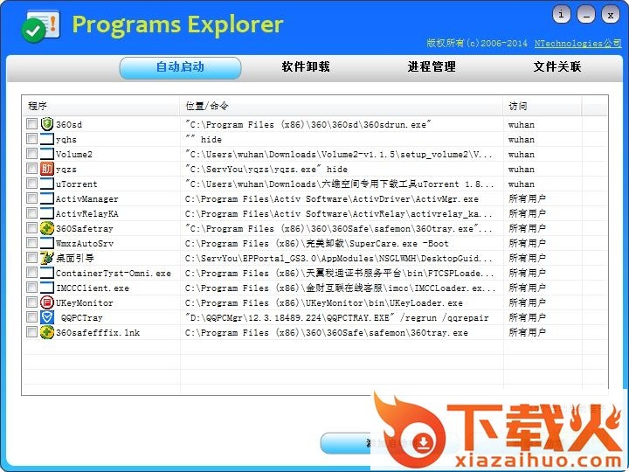The width and height of the screenshot is (629, 472).
Task: Click the ActivMgr.exe path text
Action: 332,198
